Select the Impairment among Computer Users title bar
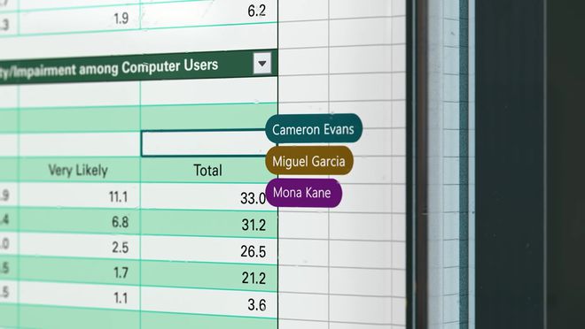Viewport: 585px width, 329px height. (139, 67)
